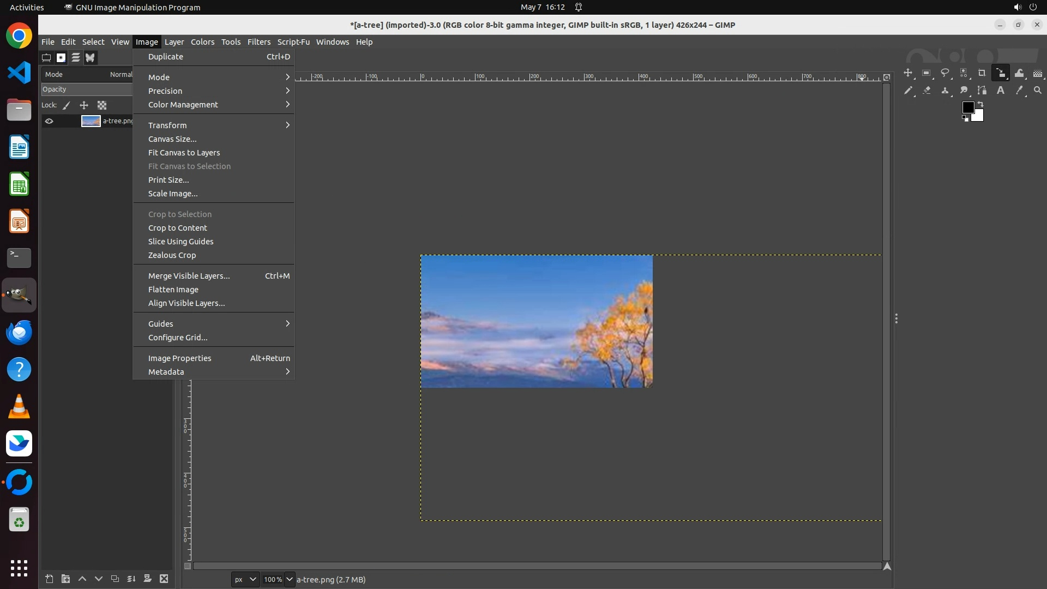Choose Flatten Image from menu

[173, 290]
